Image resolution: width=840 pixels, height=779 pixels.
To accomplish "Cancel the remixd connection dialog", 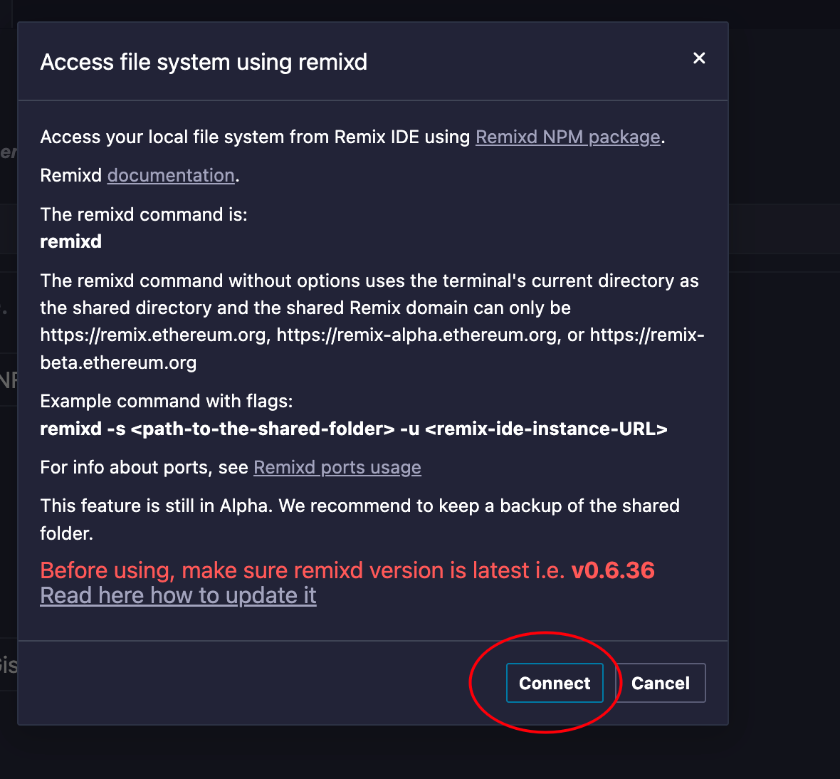I will click(x=660, y=683).
